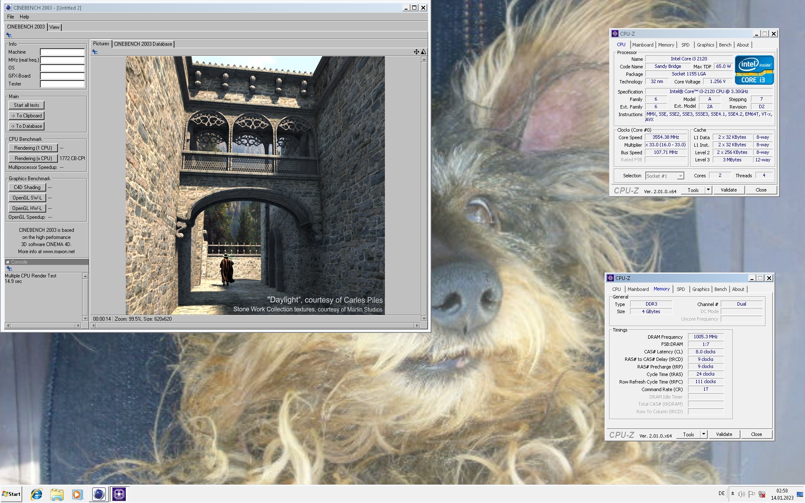
Task: Click the pin icon in the Console panel
Action: click(x=9, y=269)
